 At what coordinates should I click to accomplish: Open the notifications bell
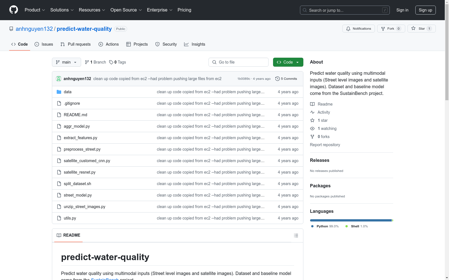pyautogui.click(x=348, y=28)
